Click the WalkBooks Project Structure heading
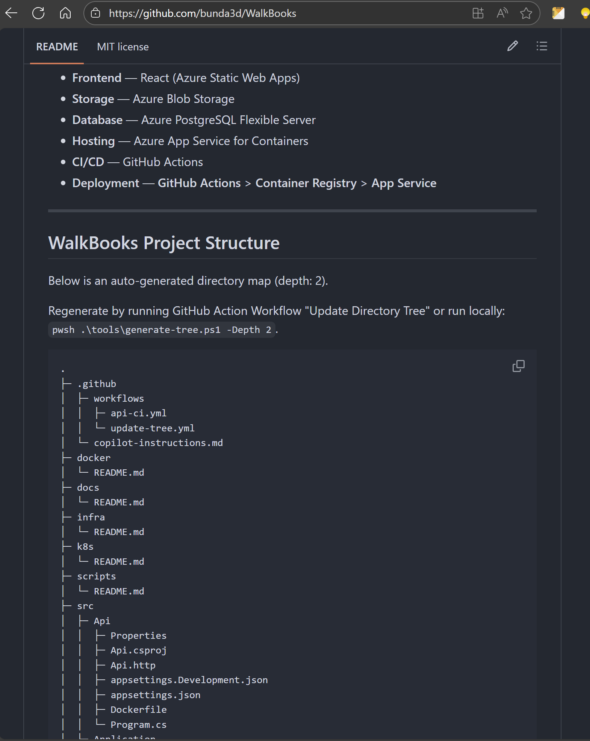Viewport: 590px width, 741px height. [164, 243]
